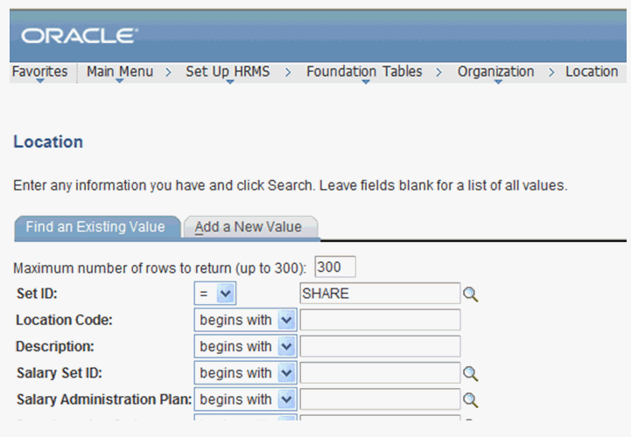Click the Salary Set ID input field
Screen dimensions: 631x437
[380, 373]
